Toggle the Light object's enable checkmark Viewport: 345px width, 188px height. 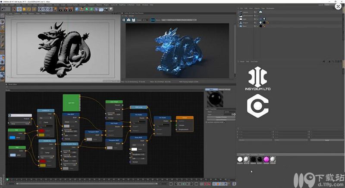pyautogui.click(x=257, y=19)
